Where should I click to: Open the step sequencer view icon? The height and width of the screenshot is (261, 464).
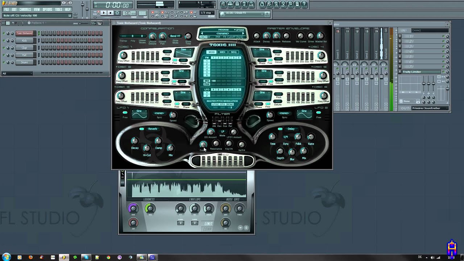click(x=230, y=4)
